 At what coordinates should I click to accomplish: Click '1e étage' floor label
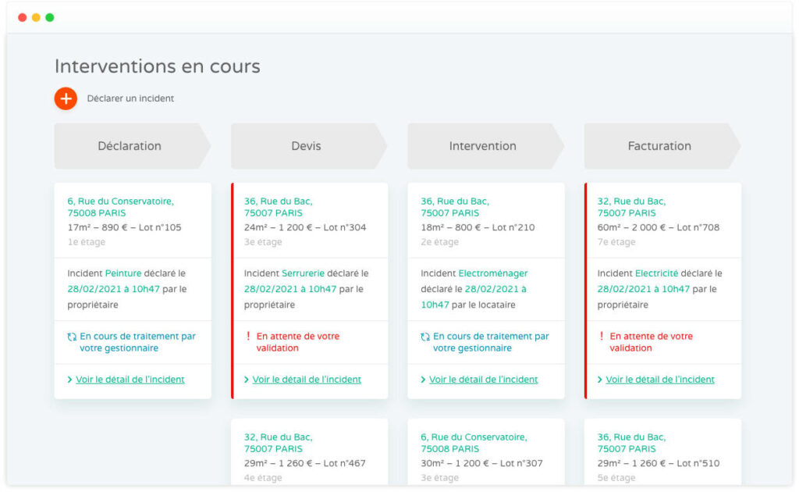tap(86, 242)
